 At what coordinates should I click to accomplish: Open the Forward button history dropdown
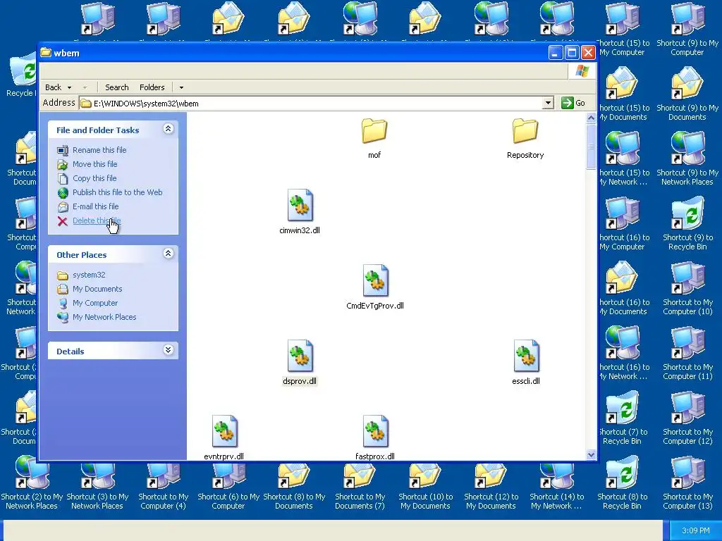tap(85, 87)
